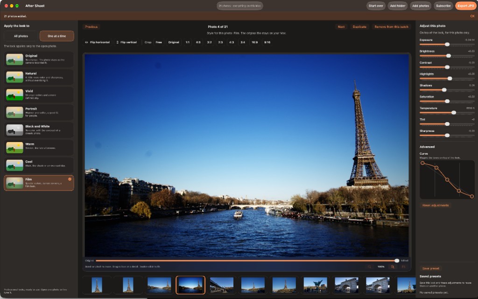This screenshot has width=478, height=299.
Task: Click the Original-to-Edited comparison slider
Action: (246, 261)
